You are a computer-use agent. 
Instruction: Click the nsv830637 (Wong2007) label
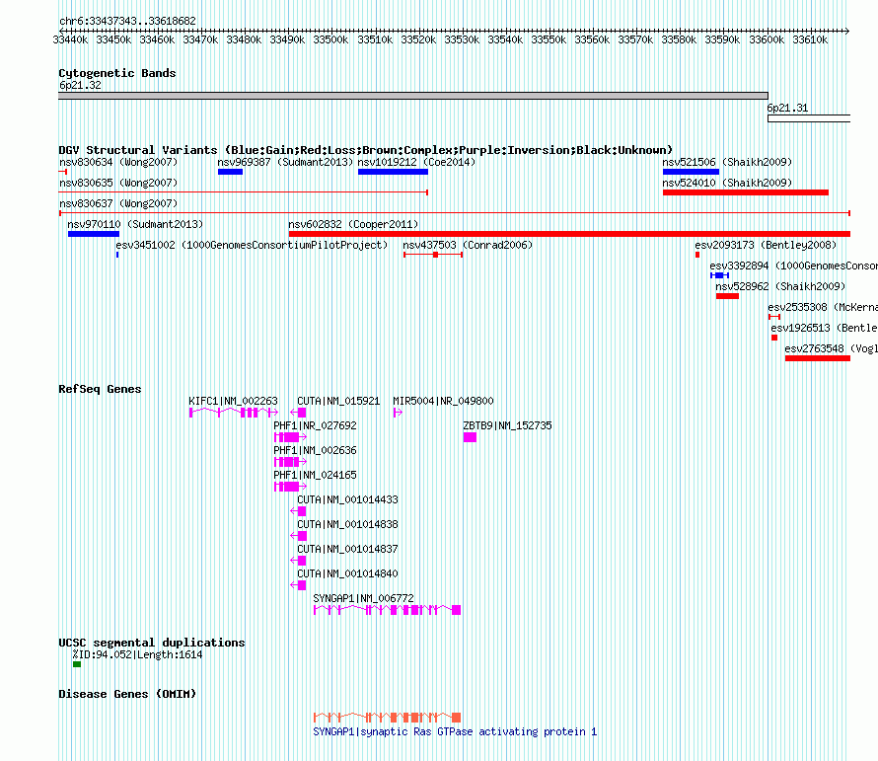(x=118, y=204)
